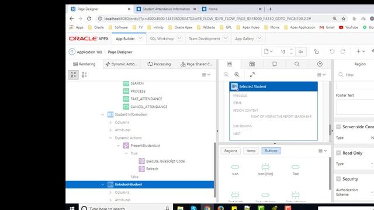Expand Columns under Student Information
The height and width of the screenshot is (210, 374).
pyautogui.click(x=110, y=123)
